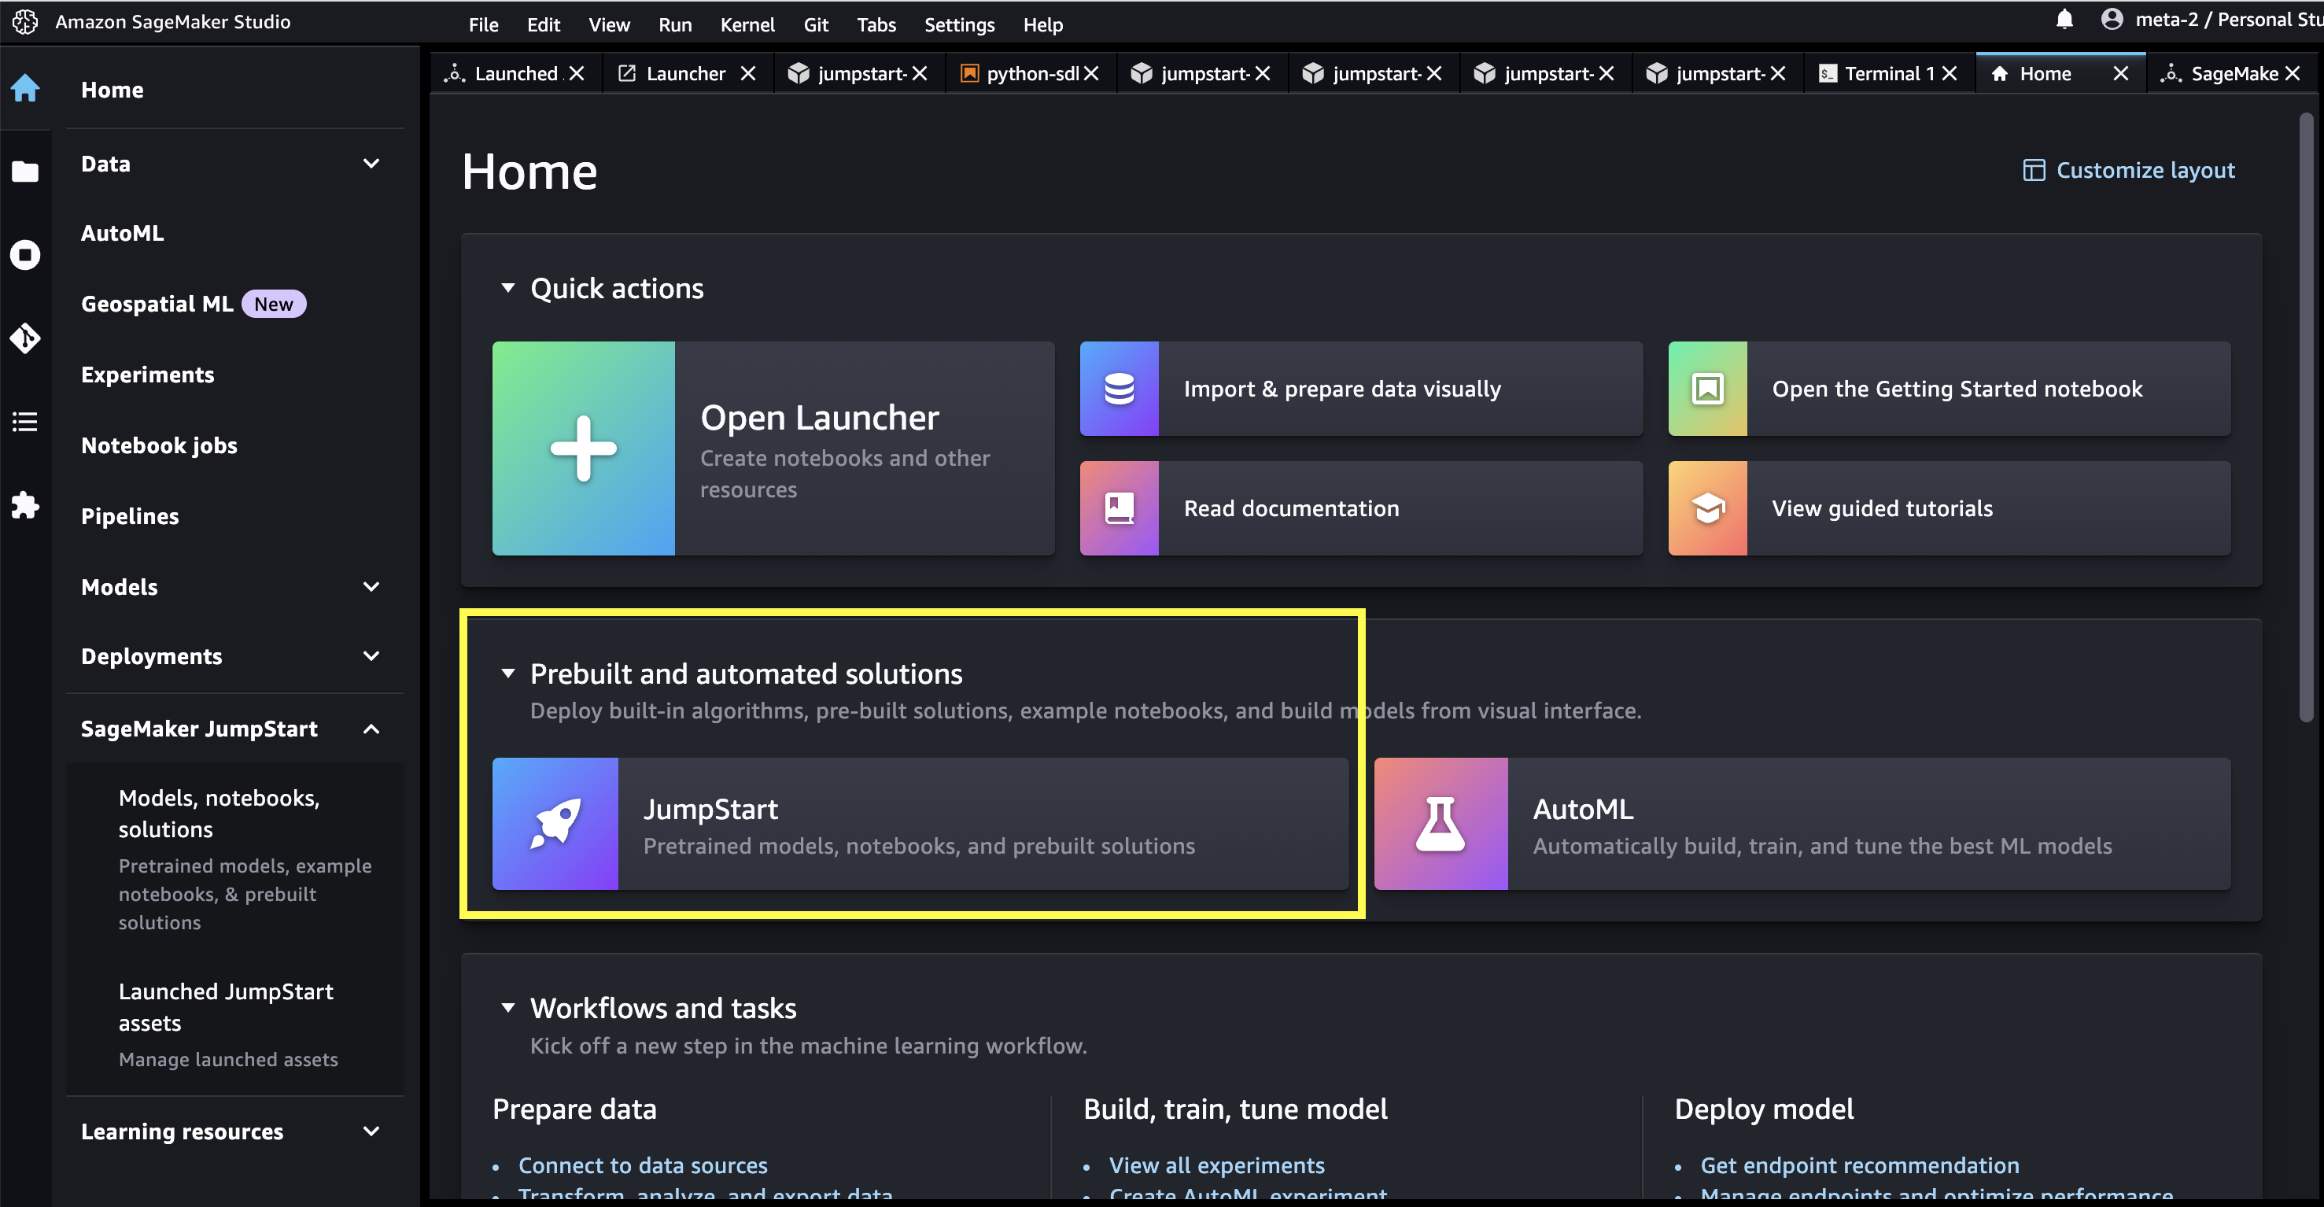The image size is (2324, 1207).
Task: Click the JumpStart rocket icon card
Action: point(555,823)
